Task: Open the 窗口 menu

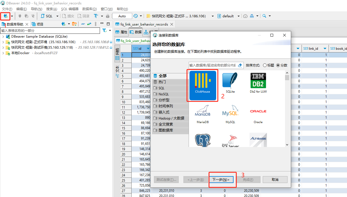Action: click(107, 9)
